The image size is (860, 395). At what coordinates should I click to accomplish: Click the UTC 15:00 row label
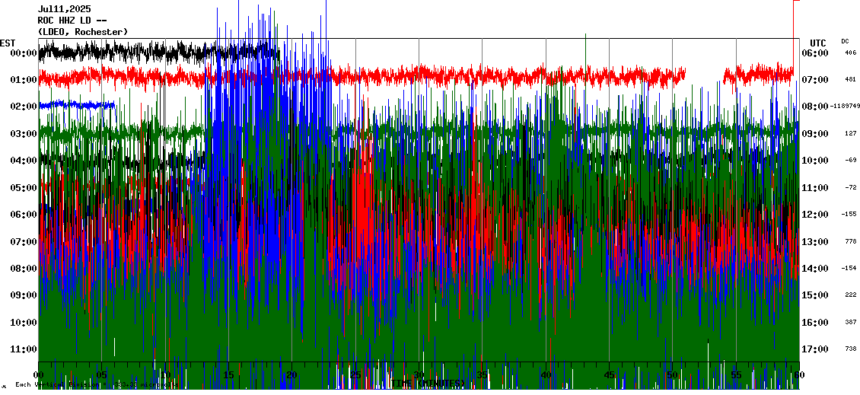(815, 295)
